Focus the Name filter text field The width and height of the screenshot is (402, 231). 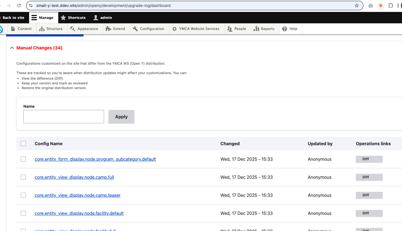64,117
